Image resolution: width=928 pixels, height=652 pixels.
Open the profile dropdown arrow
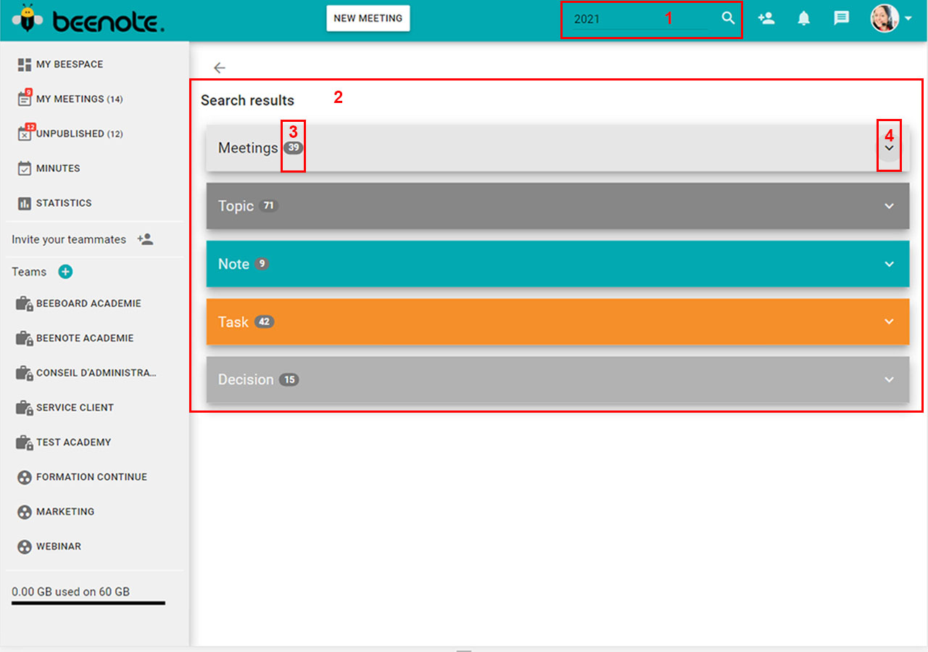point(908,20)
